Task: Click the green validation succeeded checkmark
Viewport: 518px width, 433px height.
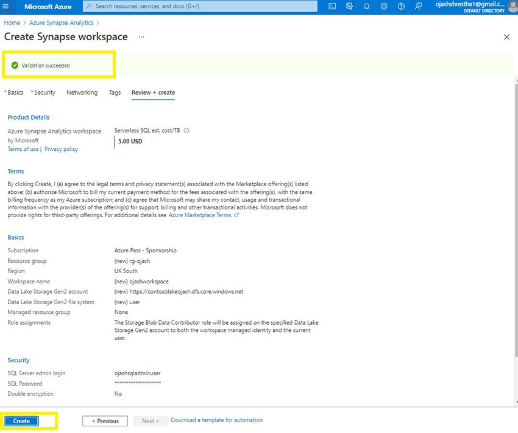Action: [x=15, y=65]
